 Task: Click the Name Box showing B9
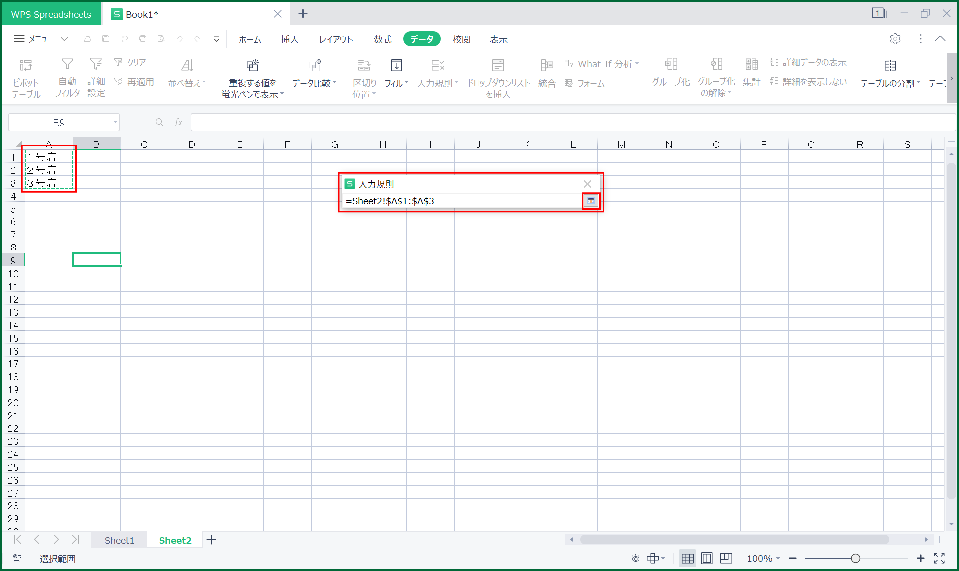tap(64, 122)
